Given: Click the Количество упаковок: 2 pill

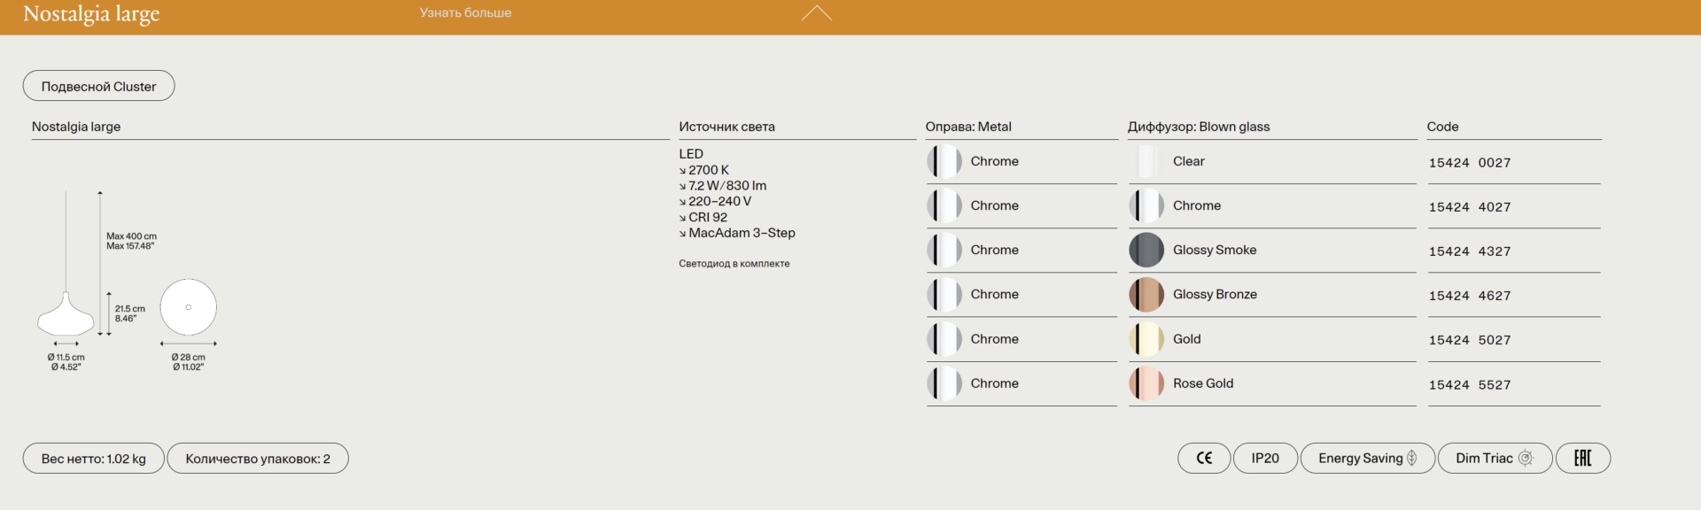Looking at the screenshot, I should click(x=258, y=459).
